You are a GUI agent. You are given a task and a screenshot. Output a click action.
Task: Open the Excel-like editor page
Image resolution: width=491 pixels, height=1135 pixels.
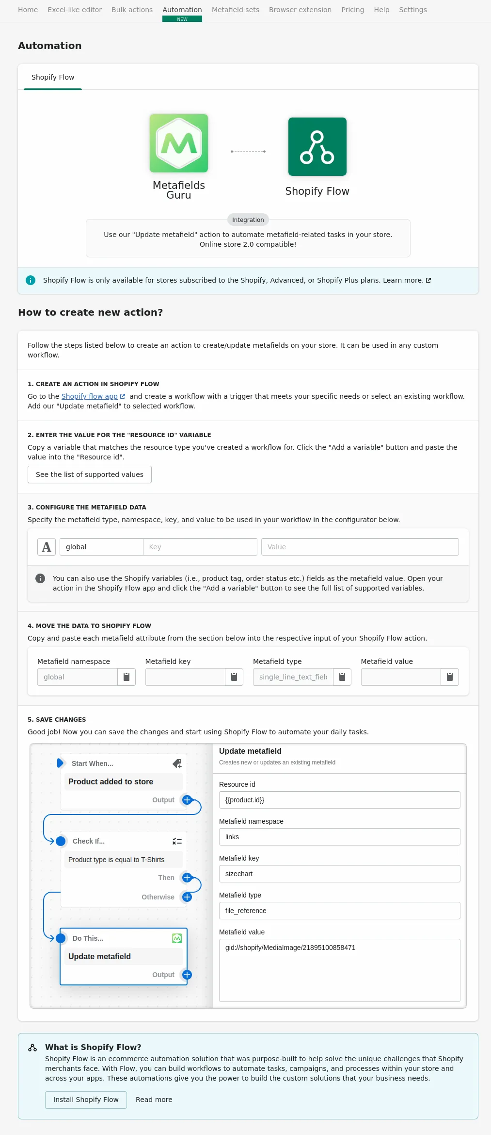(x=75, y=10)
